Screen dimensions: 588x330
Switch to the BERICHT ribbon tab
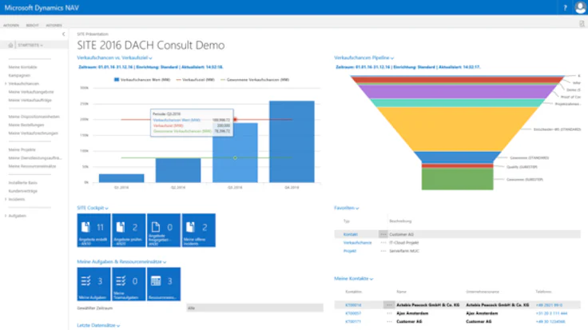(32, 25)
